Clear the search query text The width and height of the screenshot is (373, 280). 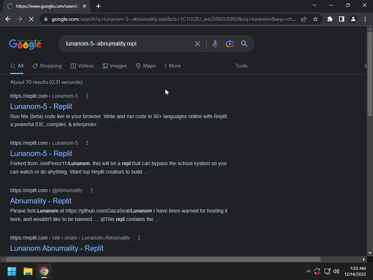197,44
